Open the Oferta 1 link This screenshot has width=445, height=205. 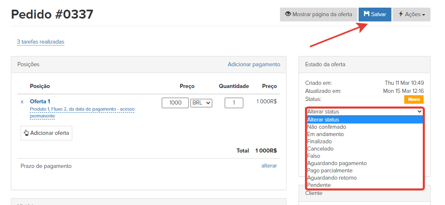click(x=40, y=101)
